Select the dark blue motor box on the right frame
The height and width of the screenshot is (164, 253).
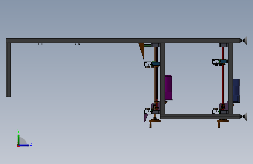236,91
